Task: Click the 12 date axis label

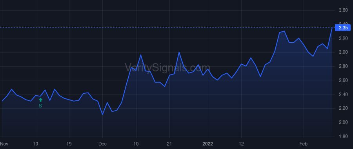Action: point(241,144)
